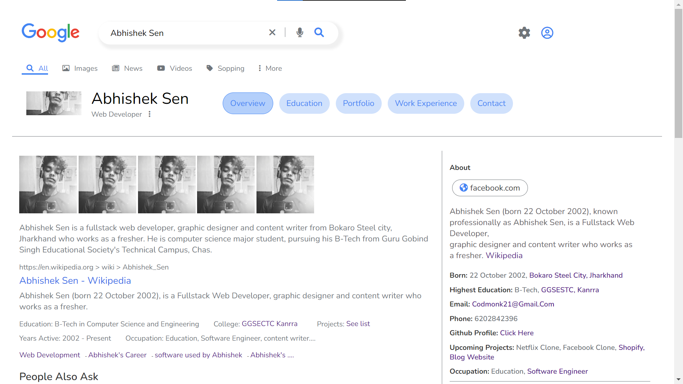Follow the Software Engineer occupation link
This screenshot has width=683, height=384.
pos(557,371)
